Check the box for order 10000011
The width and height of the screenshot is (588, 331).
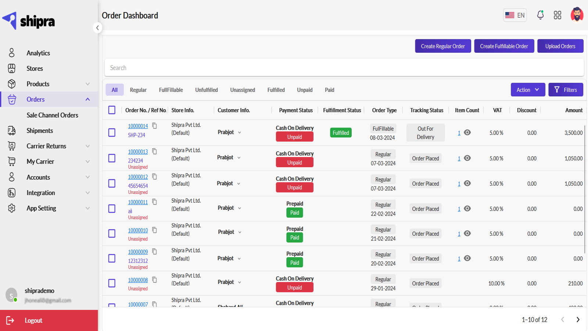[x=112, y=209]
